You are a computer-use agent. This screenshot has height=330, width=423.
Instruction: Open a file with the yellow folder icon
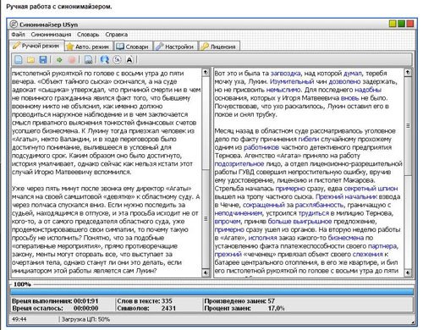tap(30, 60)
